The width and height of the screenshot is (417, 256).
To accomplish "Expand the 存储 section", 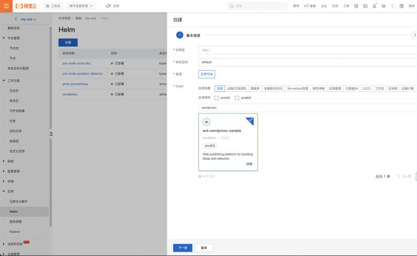I will 4,181.
